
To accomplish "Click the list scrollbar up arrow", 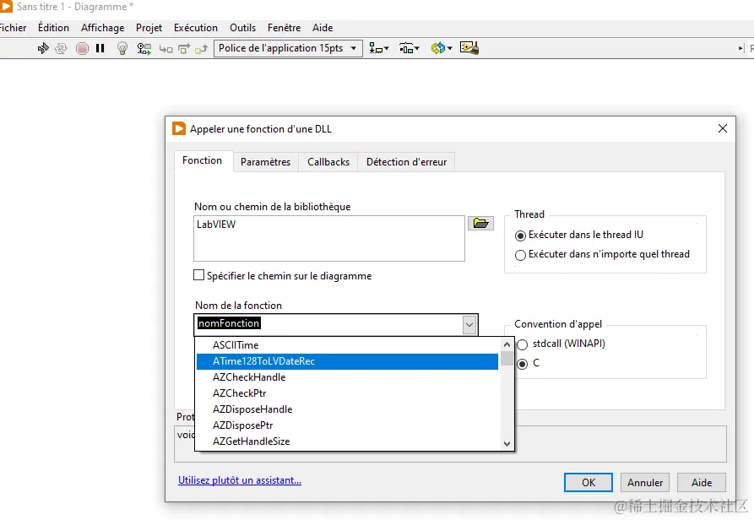I will click(507, 344).
